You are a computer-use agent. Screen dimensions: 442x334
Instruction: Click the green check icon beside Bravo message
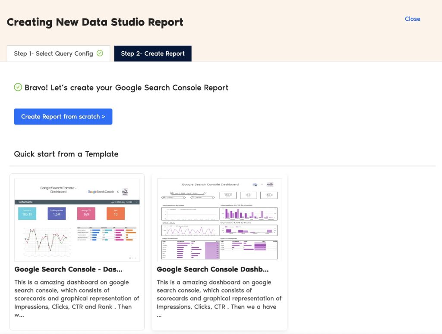(18, 87)
